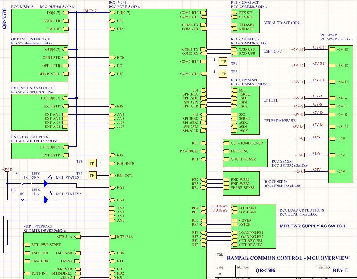Click the "USB TO PC" note

[273, 51]
